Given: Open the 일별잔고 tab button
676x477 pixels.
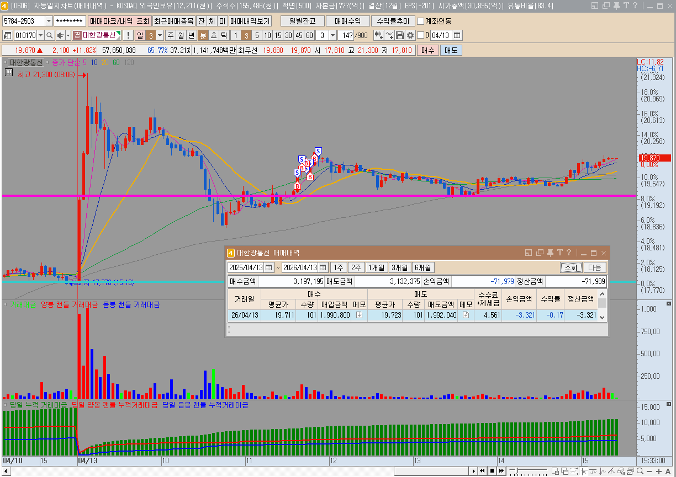Looking at the screenshot, I should pos(302,21).
